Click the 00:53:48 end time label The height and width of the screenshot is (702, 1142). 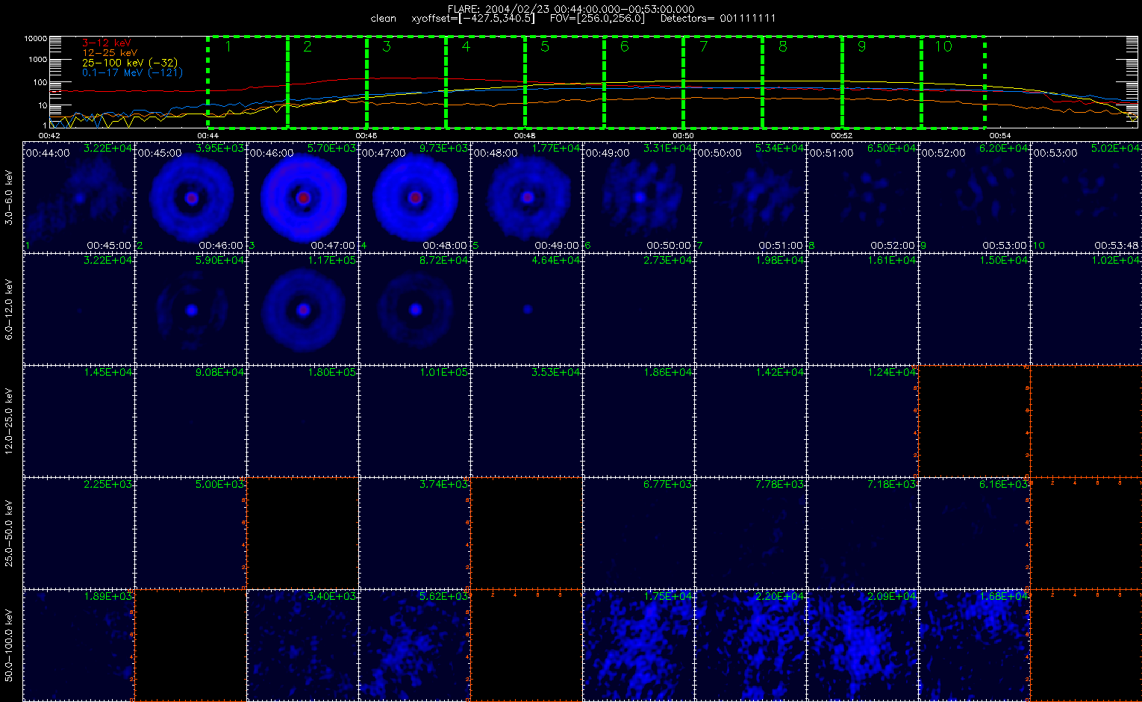click(1117, 245)
